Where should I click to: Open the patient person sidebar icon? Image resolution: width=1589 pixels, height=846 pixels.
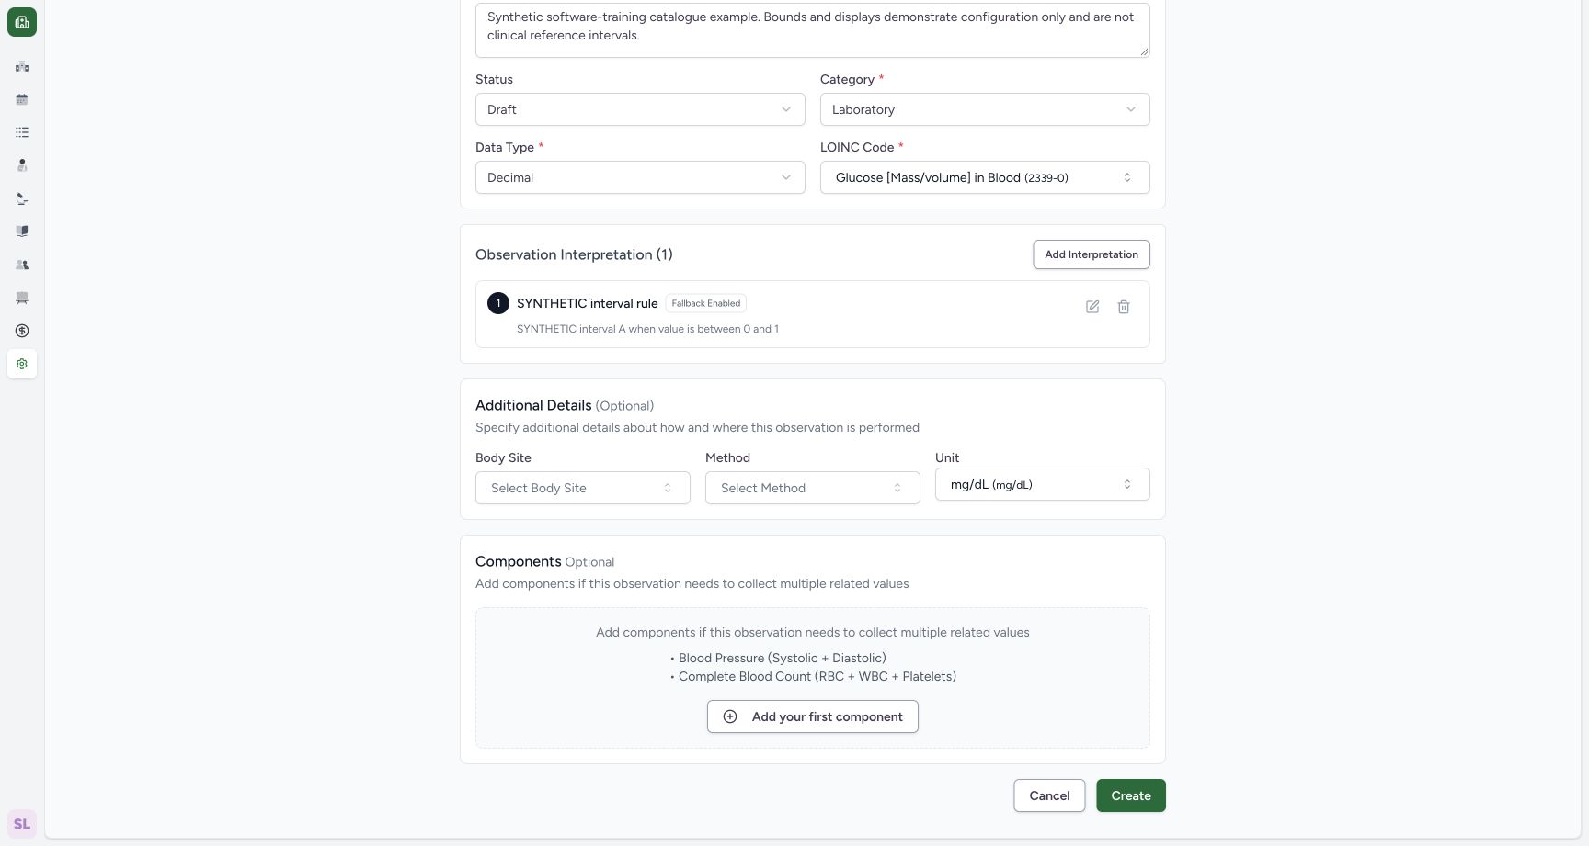[22, 165]
